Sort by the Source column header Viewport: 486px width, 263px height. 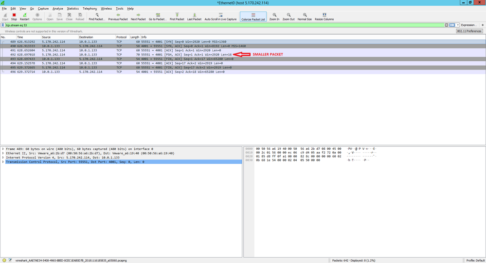[x=59, y=37]
